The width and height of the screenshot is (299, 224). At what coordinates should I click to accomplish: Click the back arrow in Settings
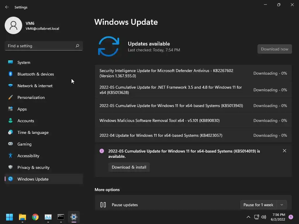[7, 7]
